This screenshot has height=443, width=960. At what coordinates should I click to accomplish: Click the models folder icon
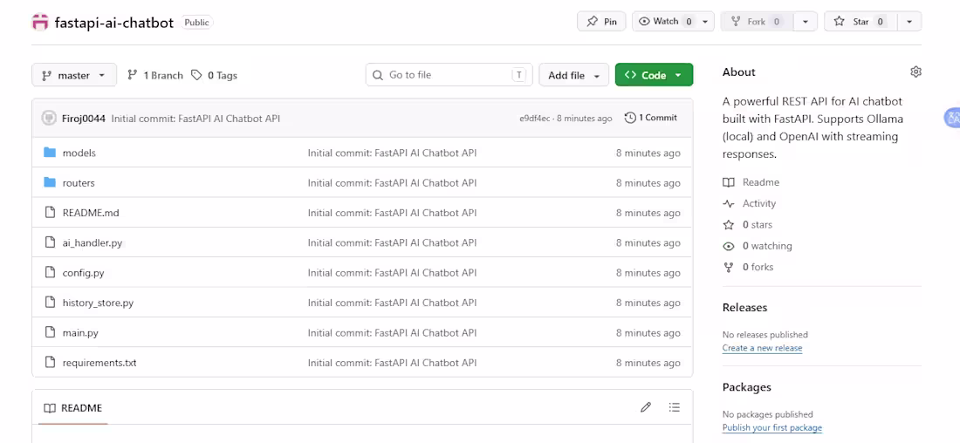(x=50, y=153)
